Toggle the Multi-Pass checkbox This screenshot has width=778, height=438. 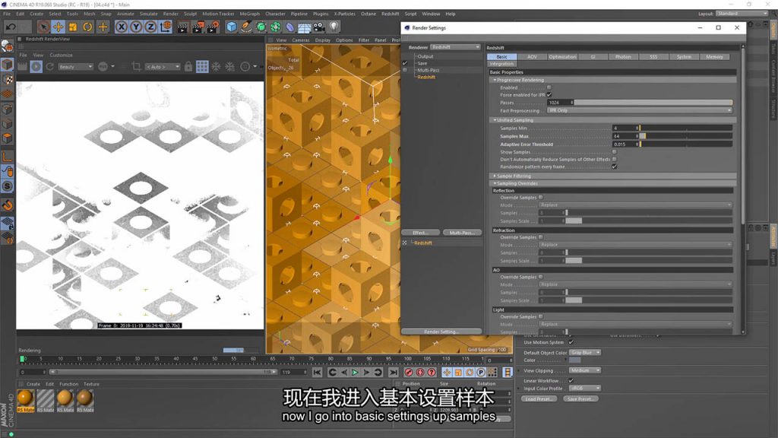405,70
